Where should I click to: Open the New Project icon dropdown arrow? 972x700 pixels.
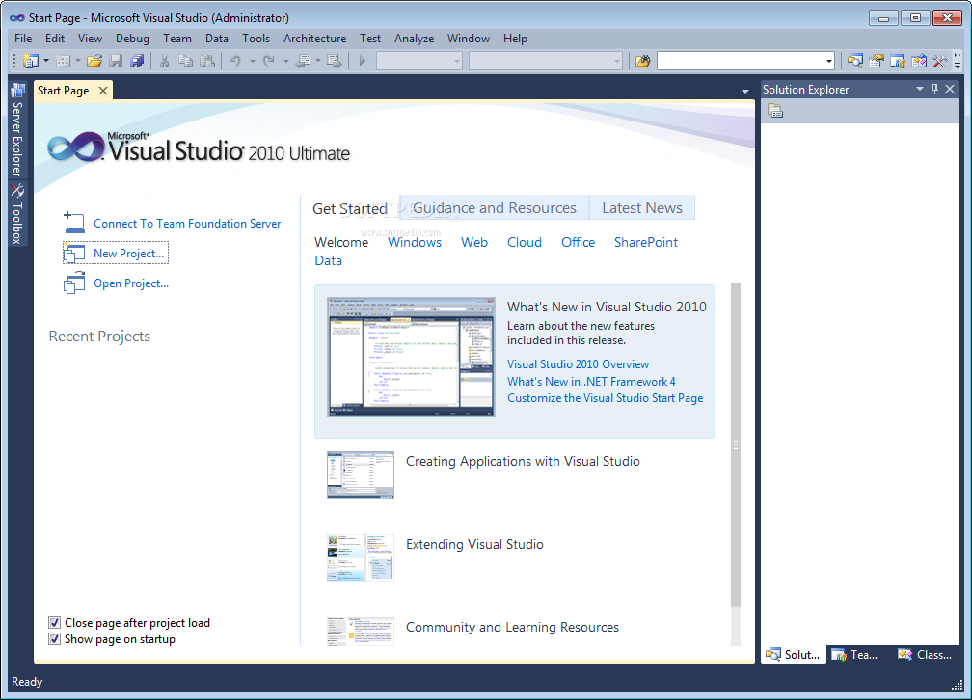pyautogui.click(x=44, y=61)
